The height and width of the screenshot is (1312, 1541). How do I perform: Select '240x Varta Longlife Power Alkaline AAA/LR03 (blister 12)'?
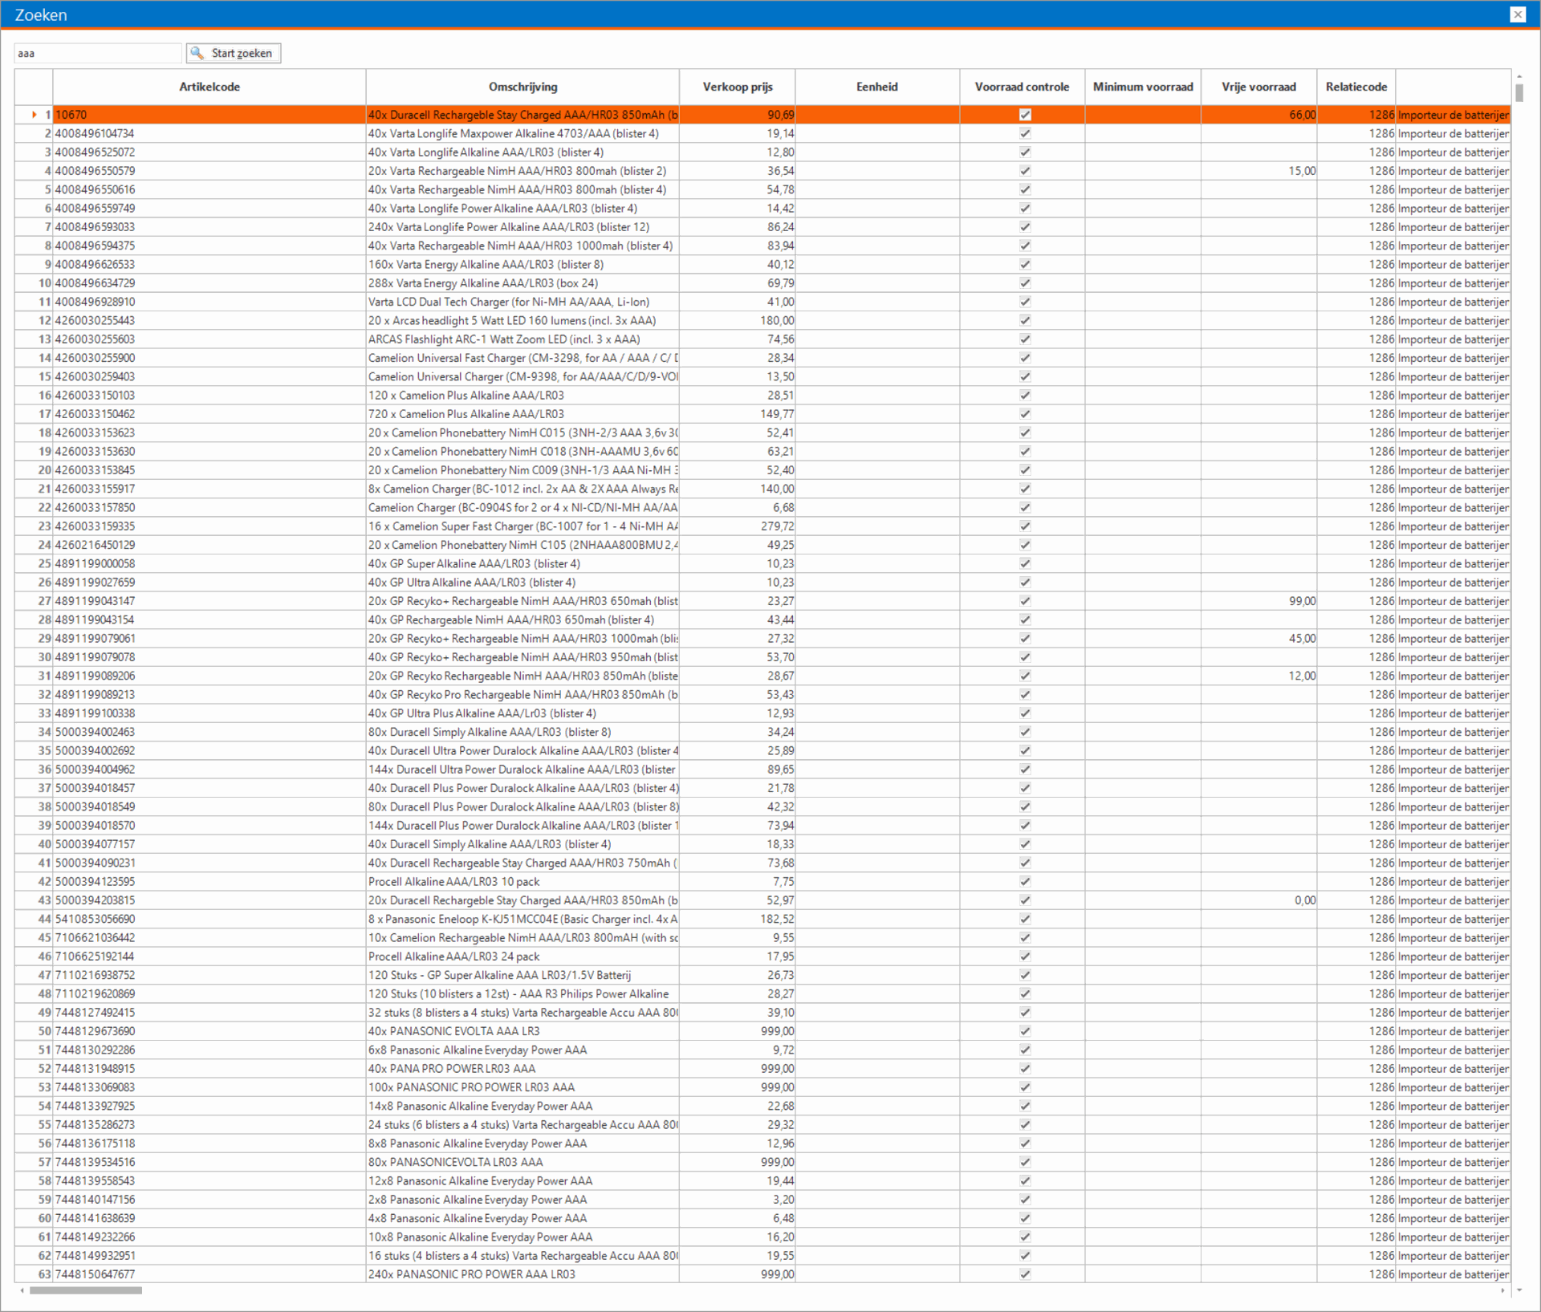509,227
